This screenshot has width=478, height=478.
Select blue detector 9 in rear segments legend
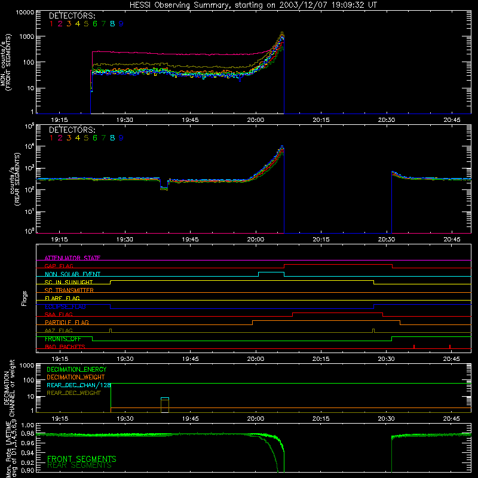pyautogui.click(x=121, y=138)
